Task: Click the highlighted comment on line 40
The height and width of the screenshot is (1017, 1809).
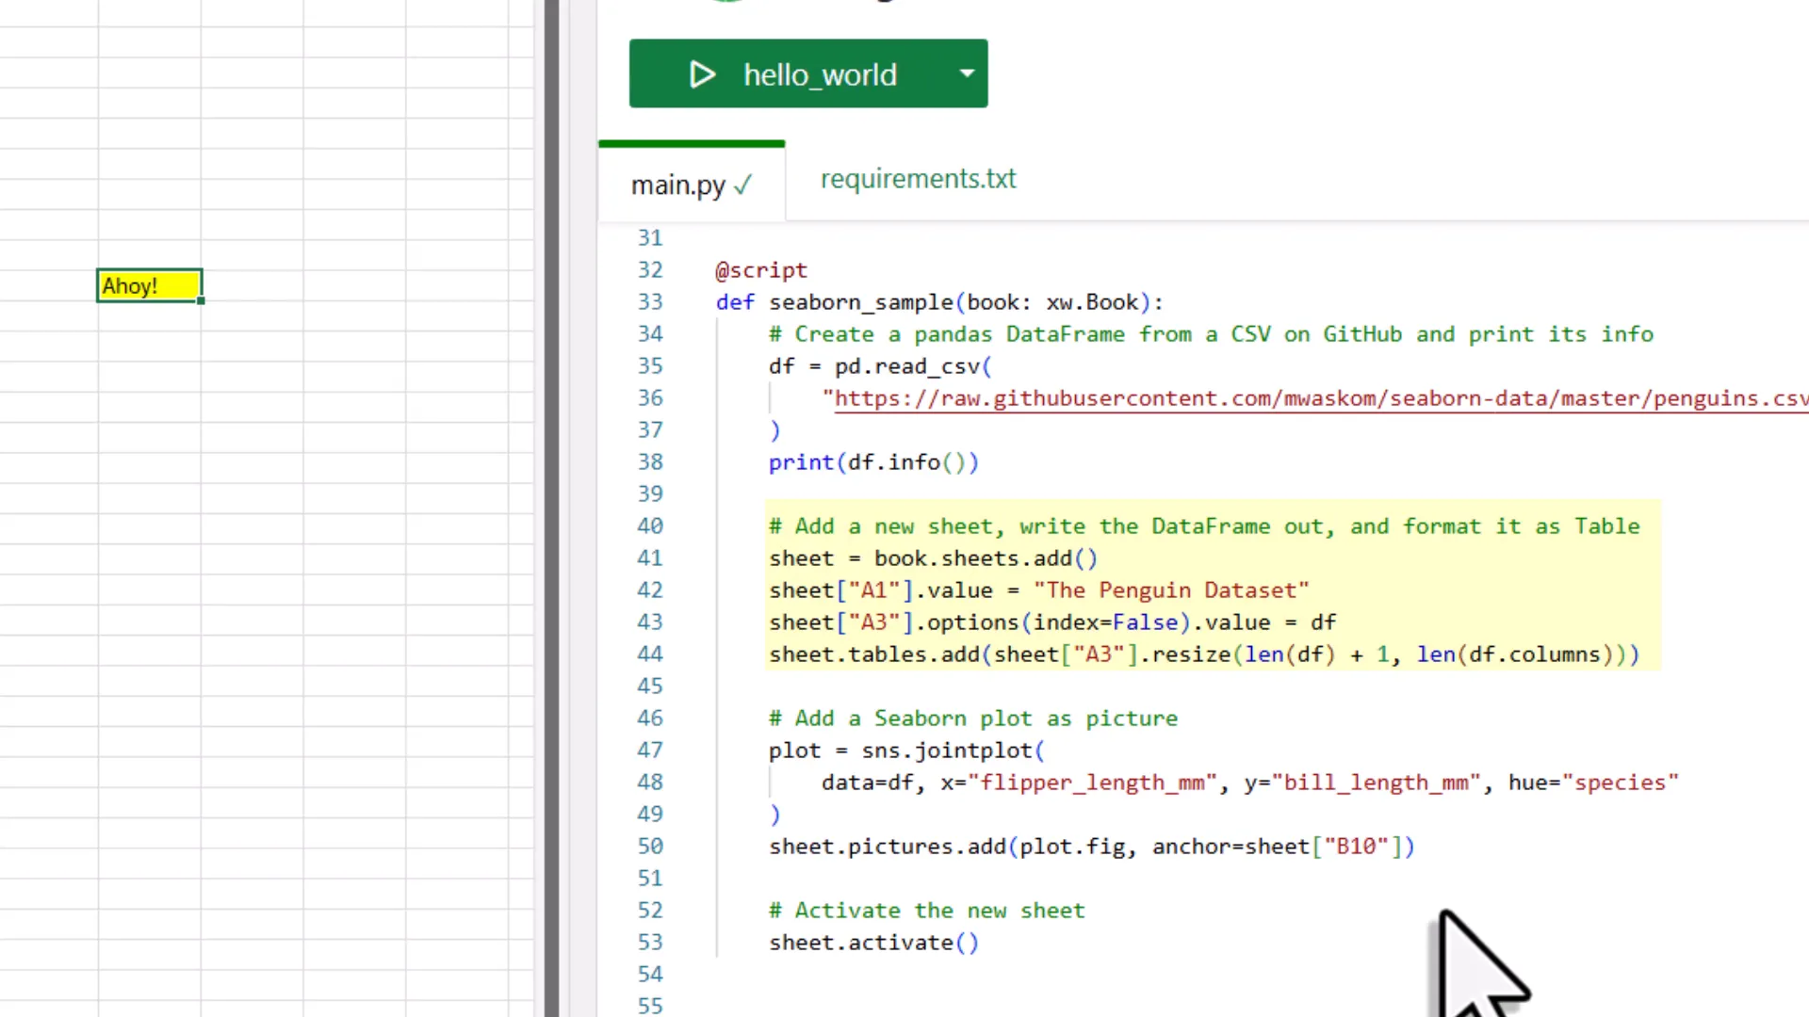Action: (1204, 526)
